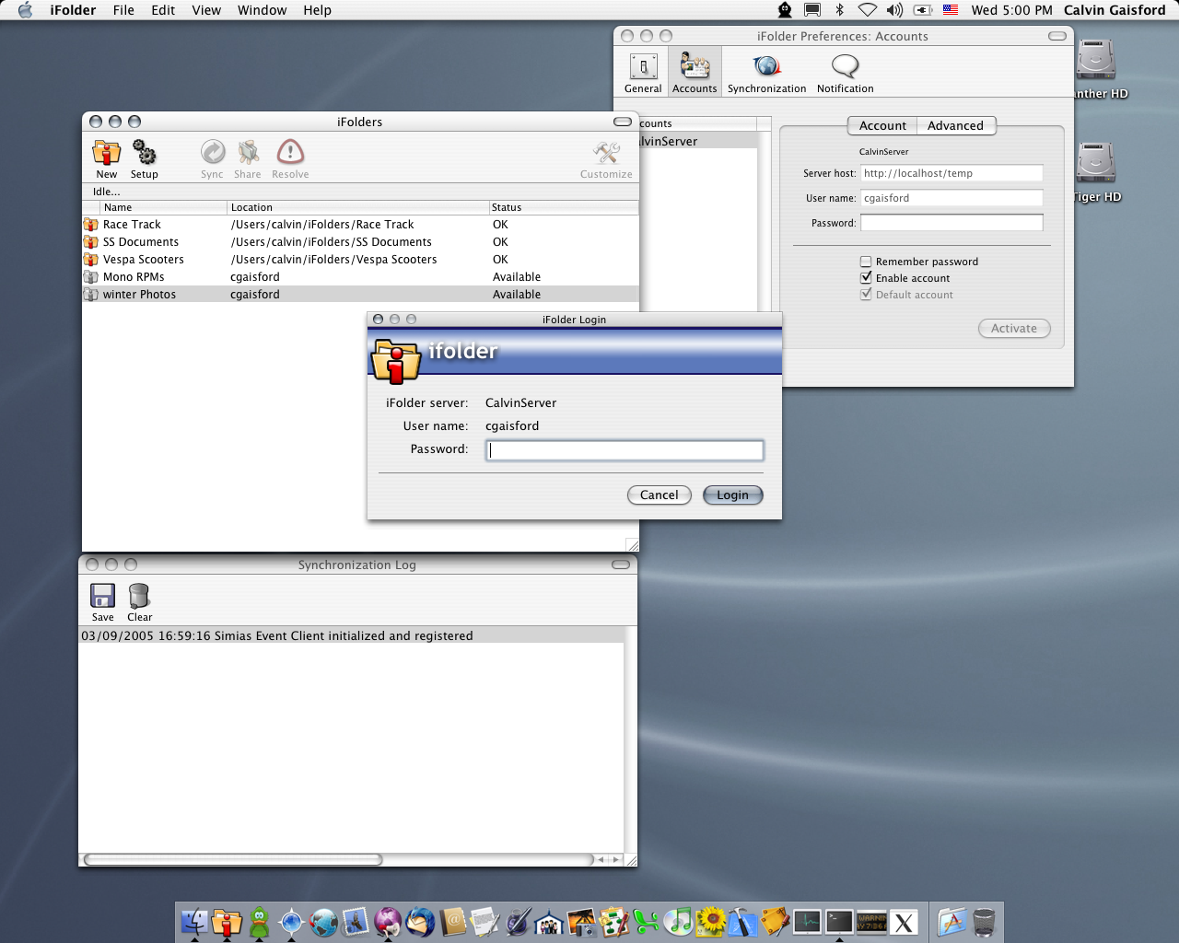Sort iFolders by Status column header
The image size is (1179, 943).
tap(564, 207)
